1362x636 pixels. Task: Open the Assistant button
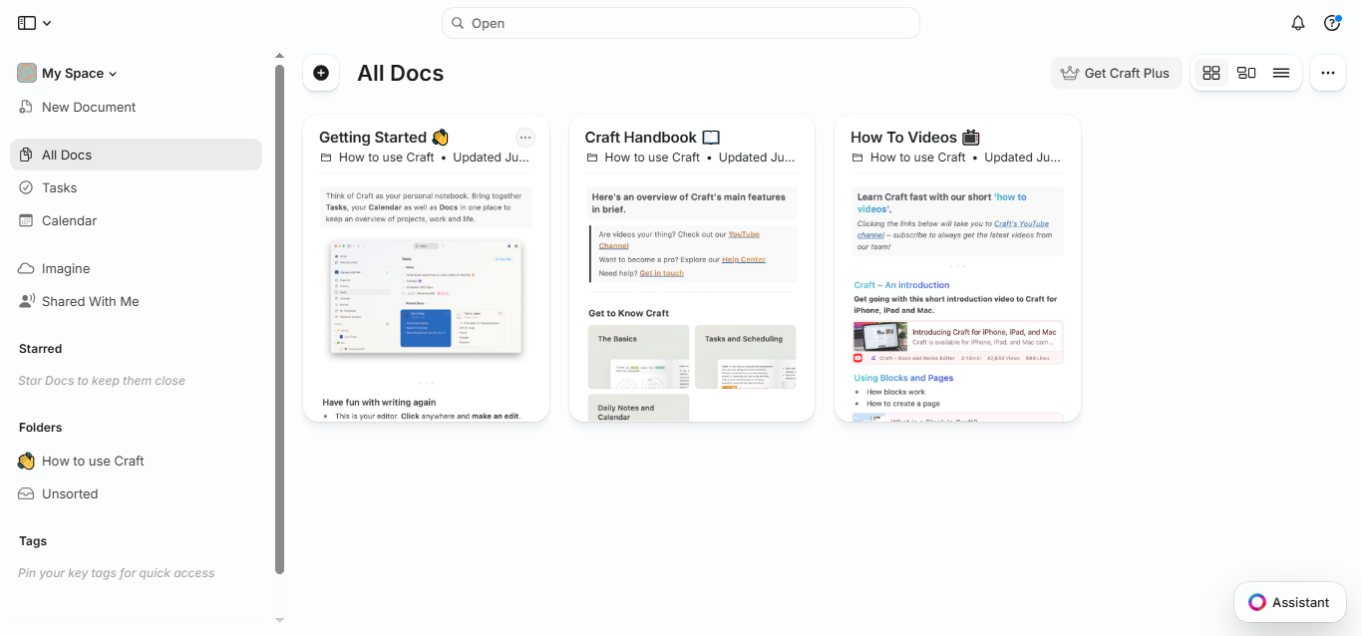(x=1289, y=602)
